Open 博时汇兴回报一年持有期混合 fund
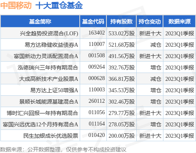This screenshot has width=196, height=153. [42, 113]
